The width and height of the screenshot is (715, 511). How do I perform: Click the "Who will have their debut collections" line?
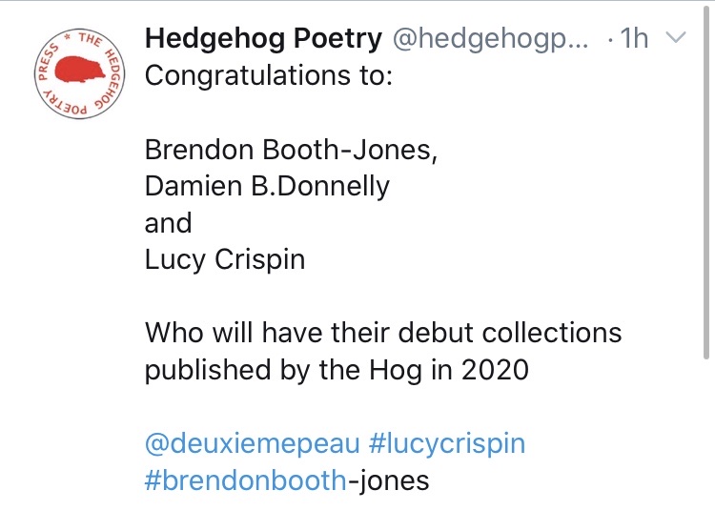coord(383,333)
